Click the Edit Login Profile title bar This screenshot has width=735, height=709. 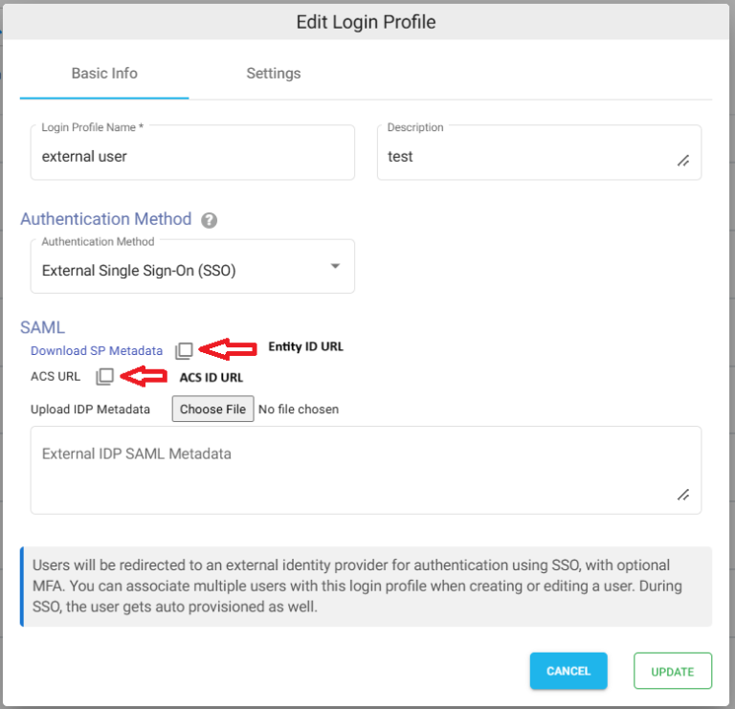pos(367,22)
